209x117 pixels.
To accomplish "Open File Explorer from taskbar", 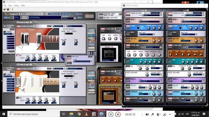I will coord(71,114).
